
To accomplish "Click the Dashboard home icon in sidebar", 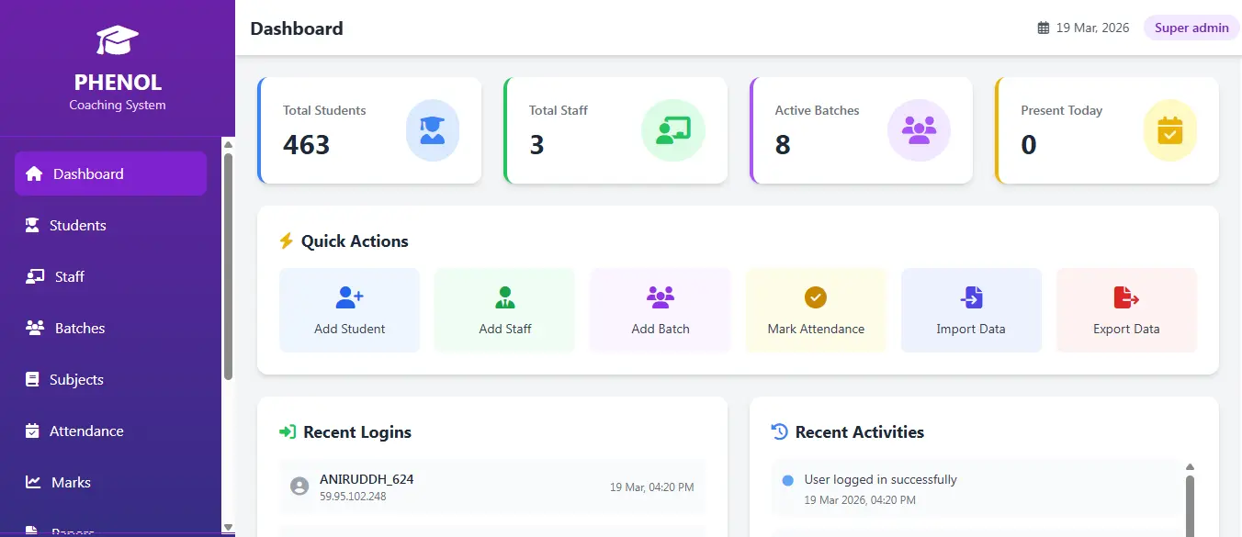I will coord(34,173).
